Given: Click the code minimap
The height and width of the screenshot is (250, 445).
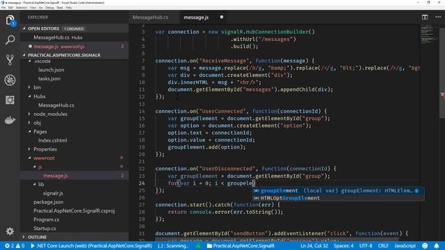Looking at the screenshot, I should click(429, 33).
